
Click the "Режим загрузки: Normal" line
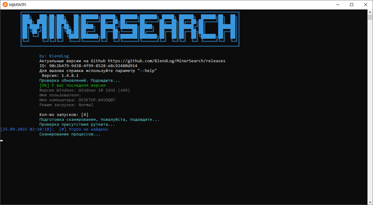(66, 105)
